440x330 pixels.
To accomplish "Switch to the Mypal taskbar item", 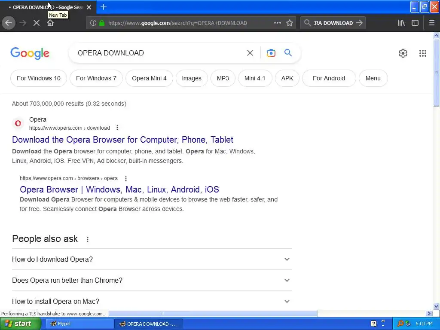I will [x=79, y=324].
